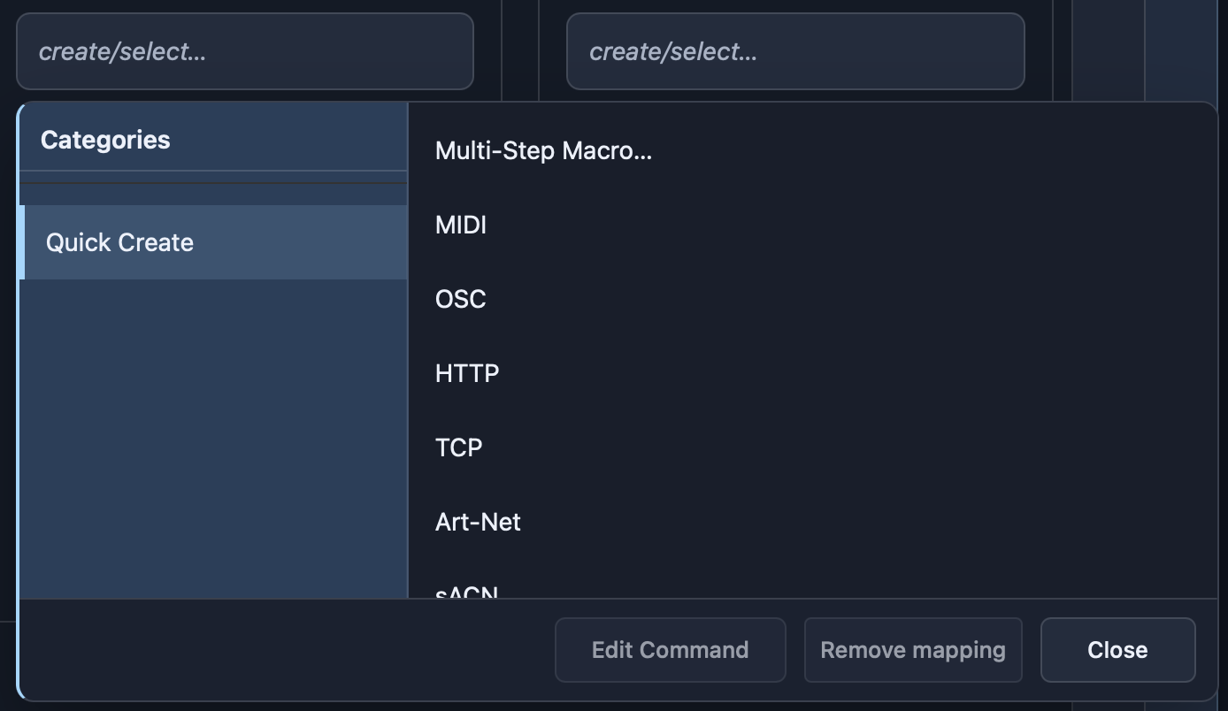Viewport: 1228px width, 711px height.
Task: Begin creating an HTTP command mapping
Action: [x=466, y=373]
